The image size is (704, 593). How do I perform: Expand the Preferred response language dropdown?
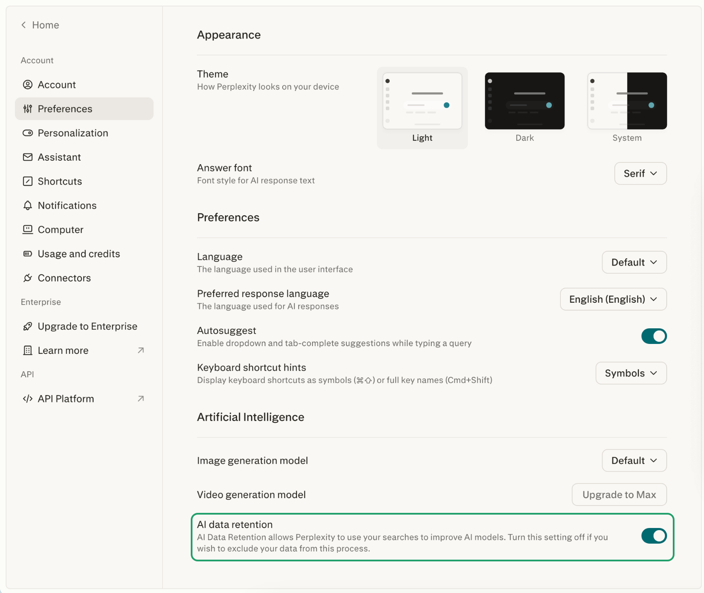click(613, 299)
